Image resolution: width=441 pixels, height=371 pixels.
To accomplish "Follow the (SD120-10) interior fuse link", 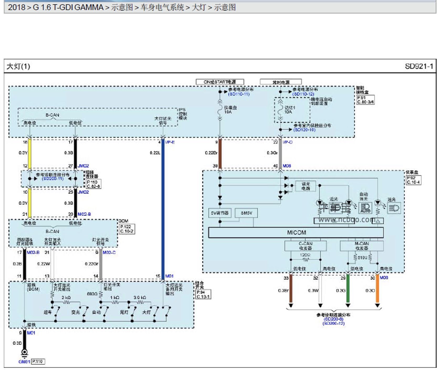I will (304, 130).
